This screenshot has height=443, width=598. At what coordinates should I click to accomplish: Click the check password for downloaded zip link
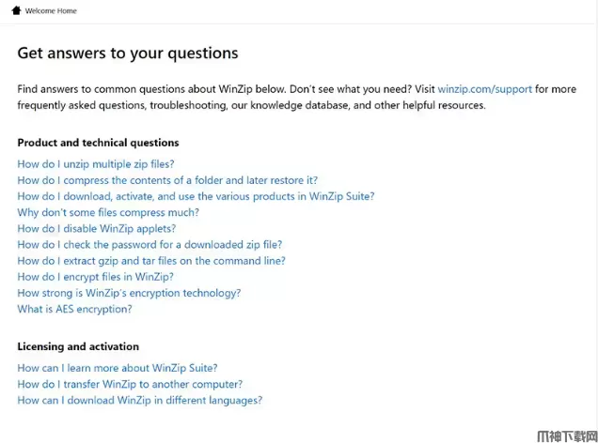149,244
